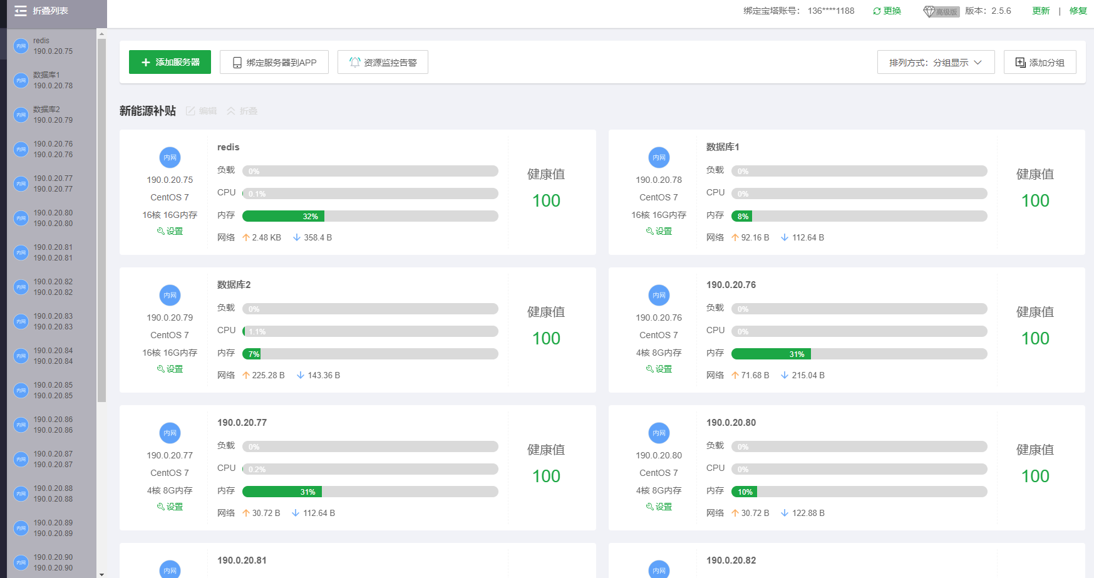Click 数据库1 card title
Screen dimensions: 1094x578
point(723,147)
